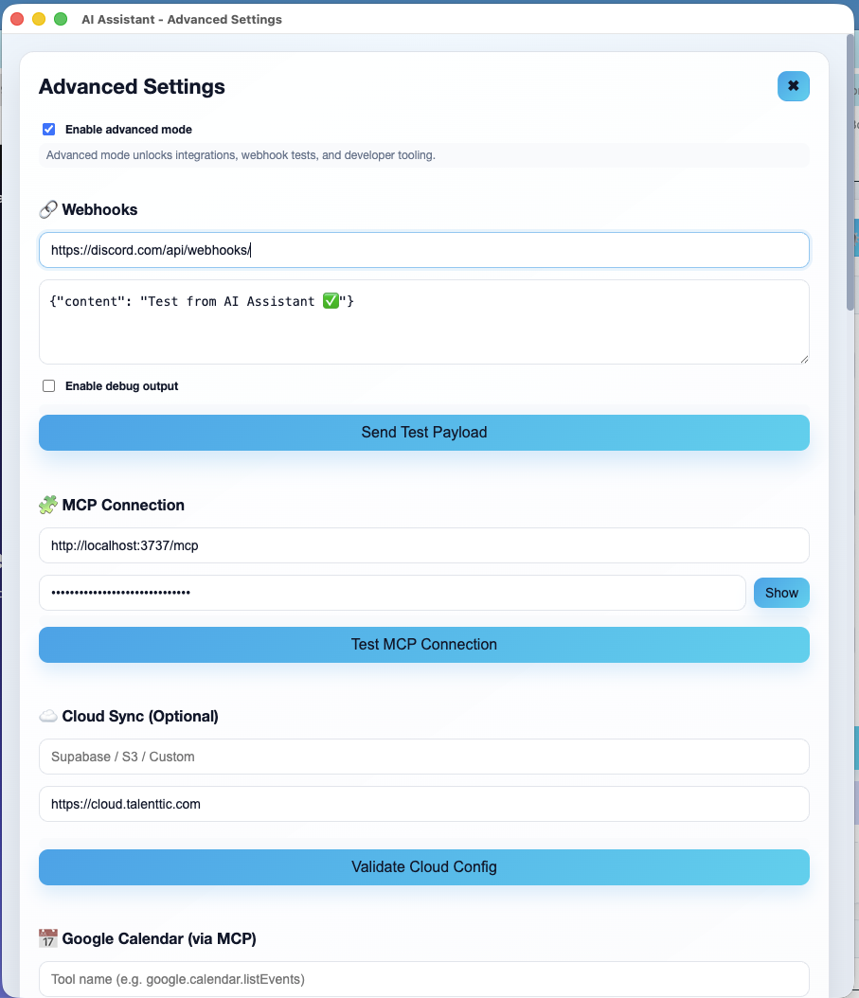
Task: Click the puzzle piece icon next to MCP Connection
Action: 48,504
